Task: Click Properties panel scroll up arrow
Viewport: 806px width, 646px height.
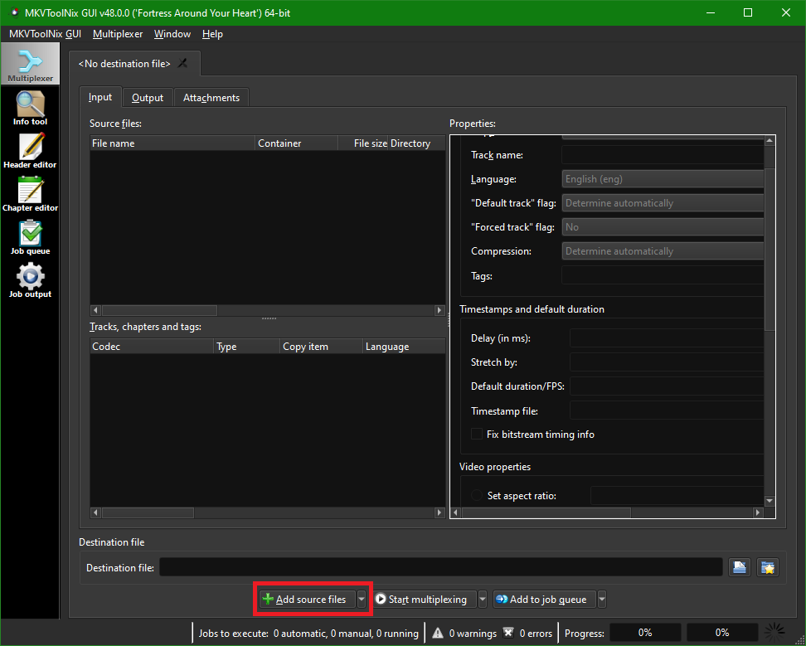Action: coord(770,140)
